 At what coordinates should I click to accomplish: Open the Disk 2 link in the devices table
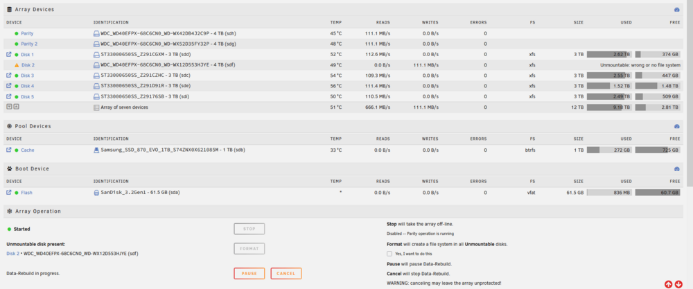tap(28, 65)
